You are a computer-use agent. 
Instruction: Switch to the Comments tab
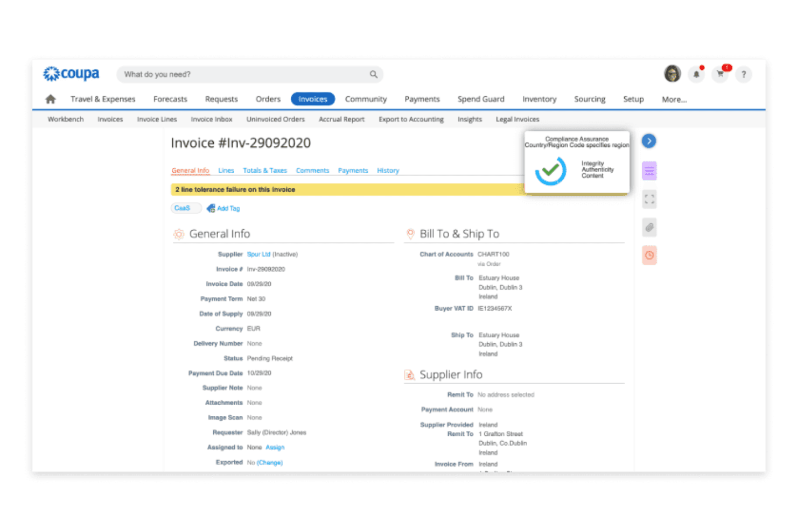coord(312,171)
